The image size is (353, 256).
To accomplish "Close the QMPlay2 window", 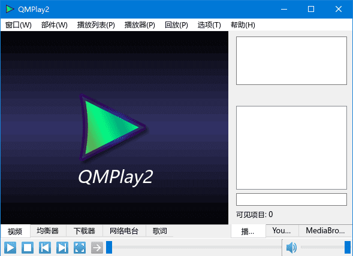I will (339, 9).
